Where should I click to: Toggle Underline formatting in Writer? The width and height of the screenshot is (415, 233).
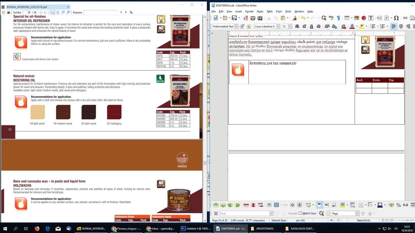pyautogui.click(x=312, y=26)
